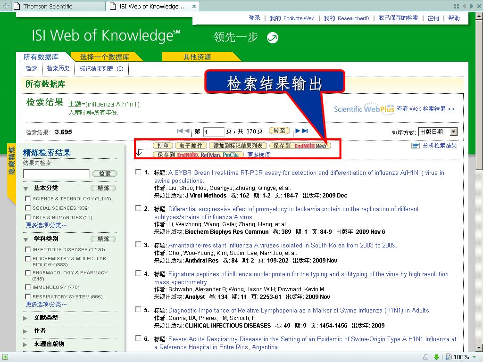Check the IMMUNOLOGY checkbox
Screen dimensions: 483x362
[28, 287]
